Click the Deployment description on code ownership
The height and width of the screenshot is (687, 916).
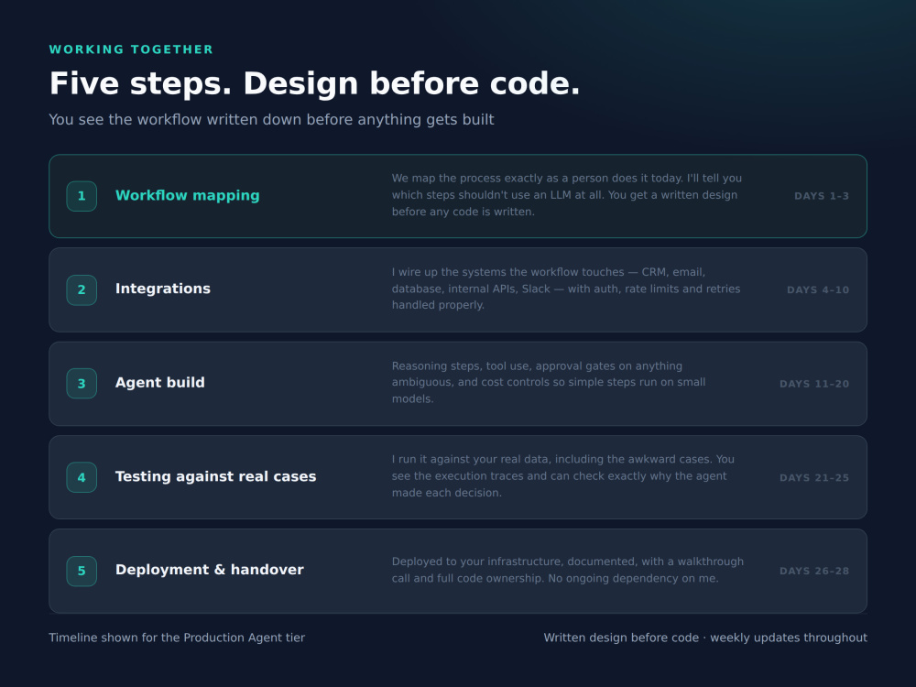point(568,570)
